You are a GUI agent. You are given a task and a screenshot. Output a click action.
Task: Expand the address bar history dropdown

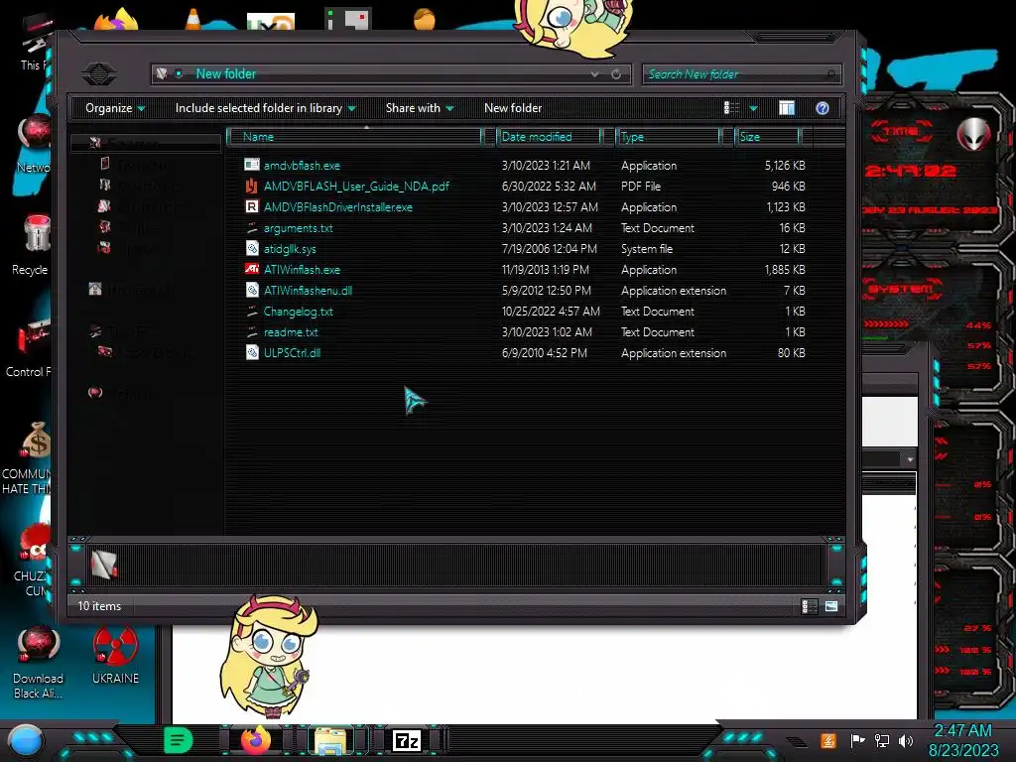pyautogui.click(x=595, y=74)
